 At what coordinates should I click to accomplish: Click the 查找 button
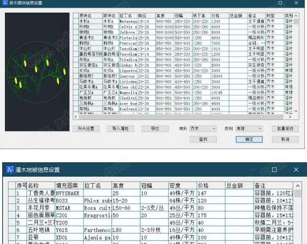pos(203,140)
